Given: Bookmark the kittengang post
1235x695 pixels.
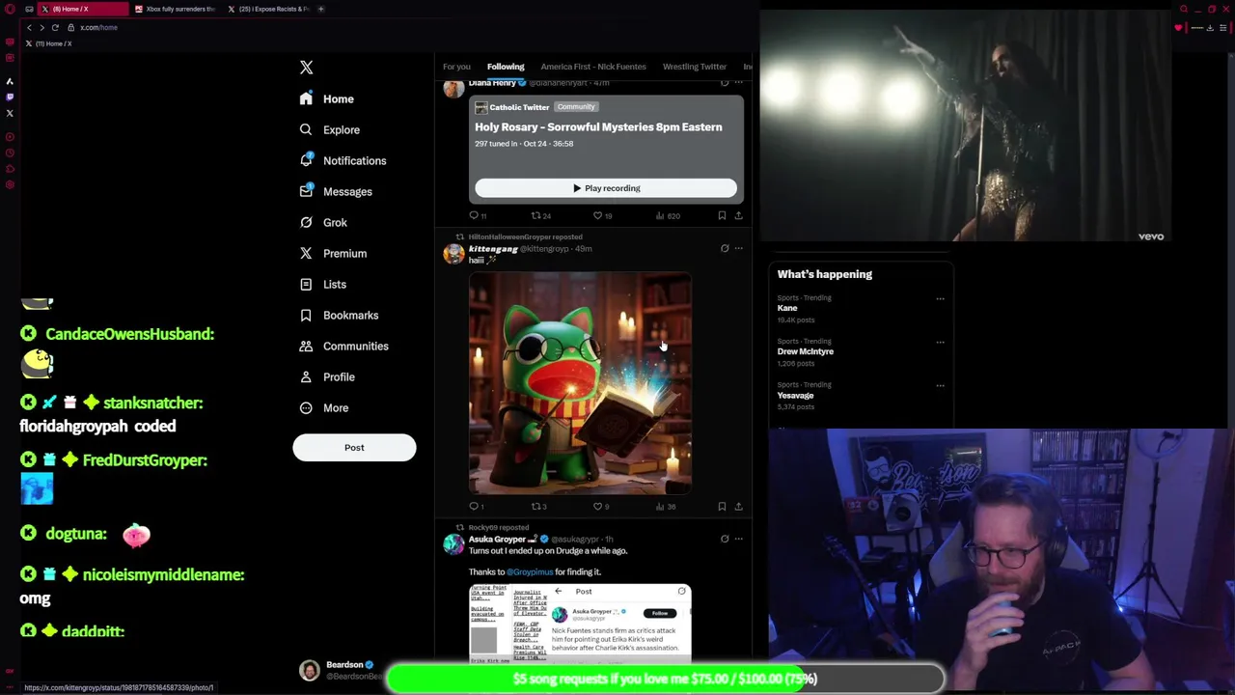Looking at the screenshot, I should (722, 506).
